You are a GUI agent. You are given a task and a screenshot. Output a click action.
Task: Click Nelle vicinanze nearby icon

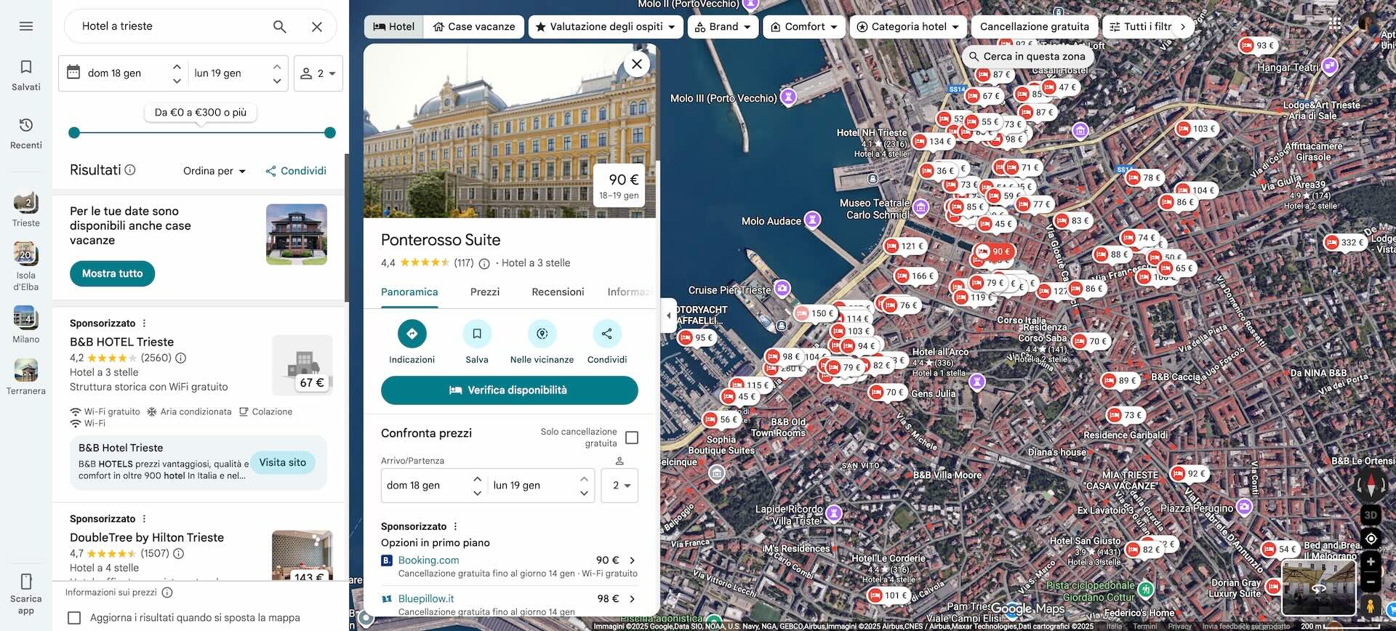[x=542, y=334]
